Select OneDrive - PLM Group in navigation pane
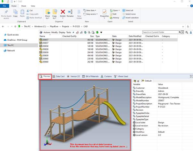This screenshot has width=193, height=151. click(x=15, y=40)
